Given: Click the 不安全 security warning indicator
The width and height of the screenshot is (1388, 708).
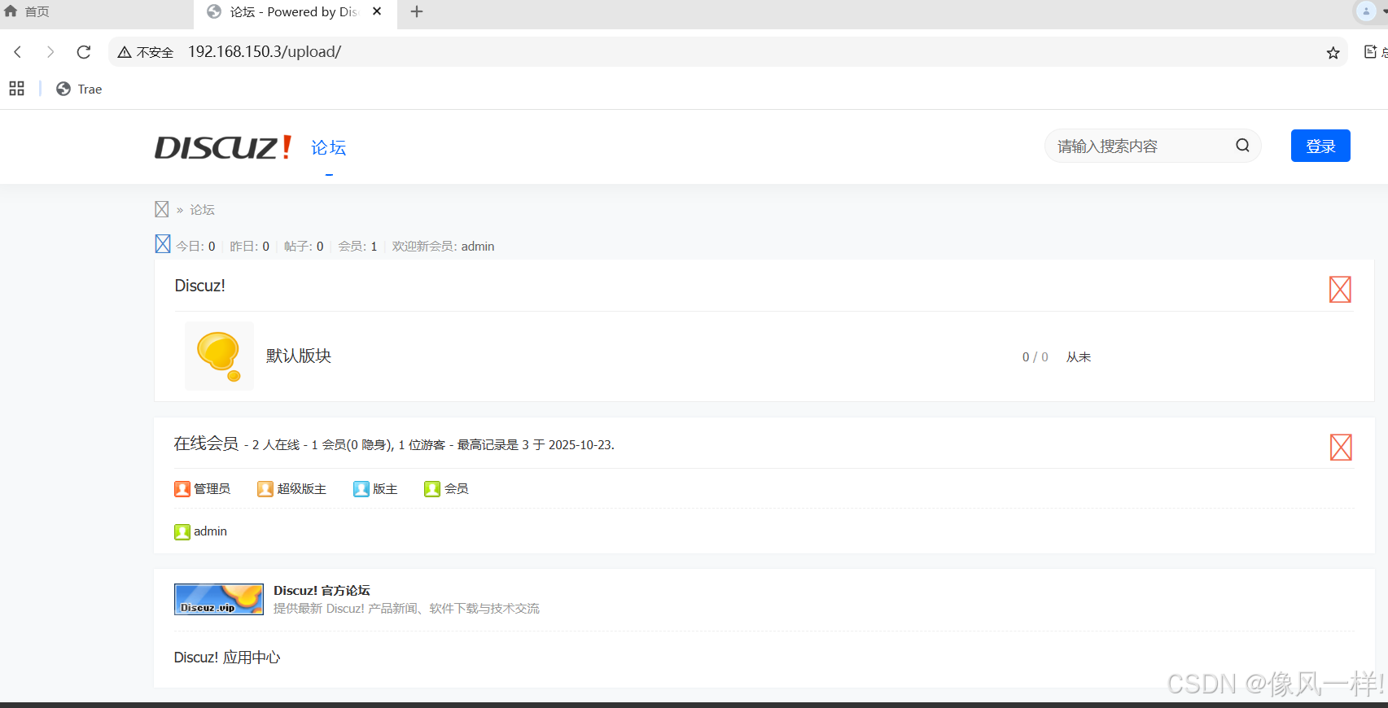Looking at the screenshot, I should [x=146, y=52].
